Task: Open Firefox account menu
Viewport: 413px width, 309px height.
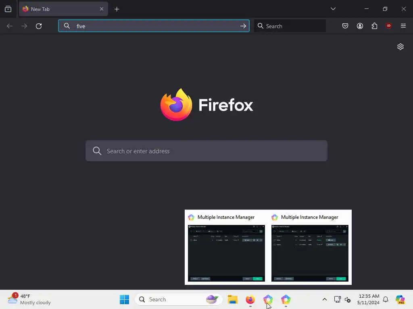Action: click(x=360, y=26)
